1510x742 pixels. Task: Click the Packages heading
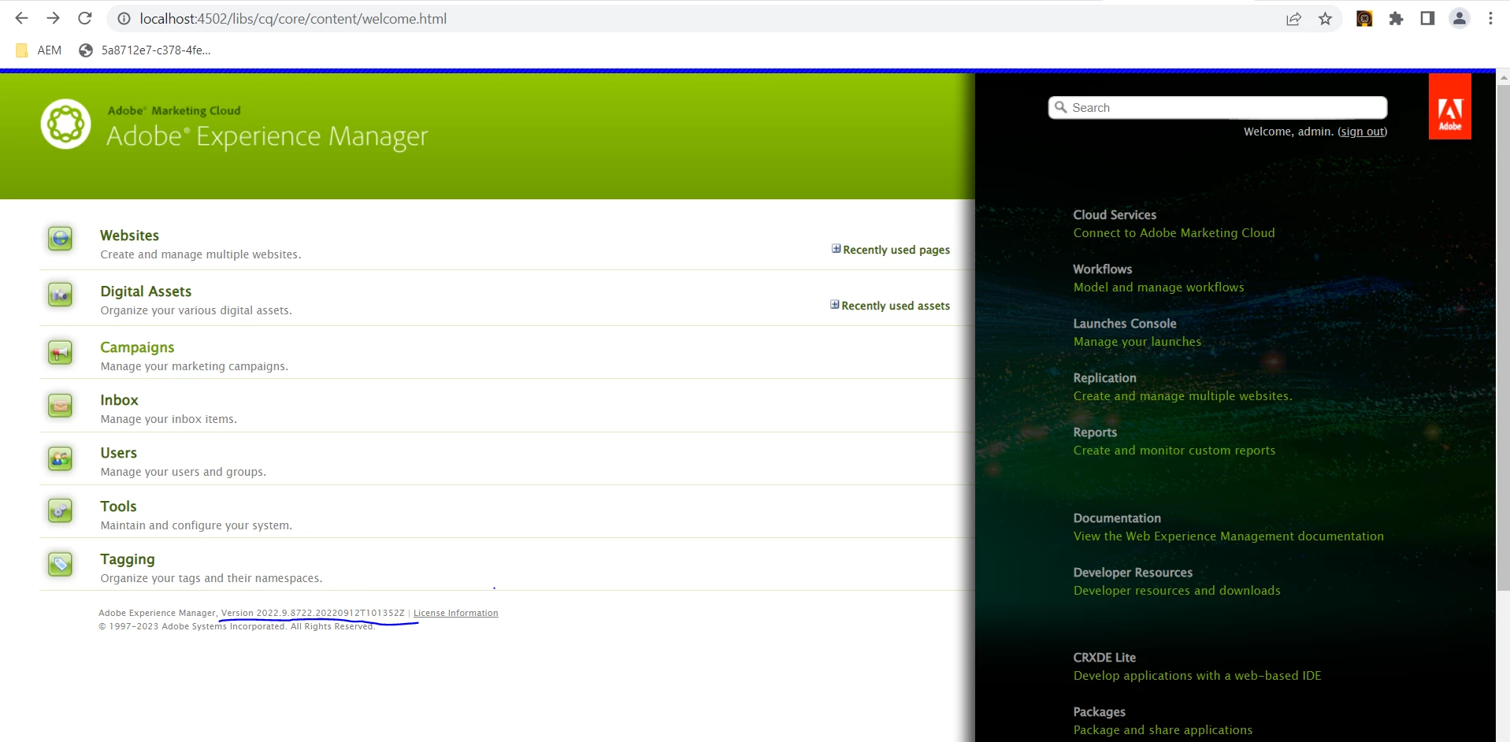[1099, 712]
